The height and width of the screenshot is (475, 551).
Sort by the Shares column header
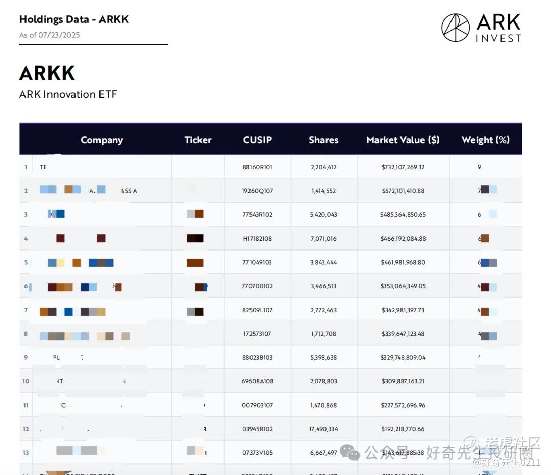click(x=323, y=140)
